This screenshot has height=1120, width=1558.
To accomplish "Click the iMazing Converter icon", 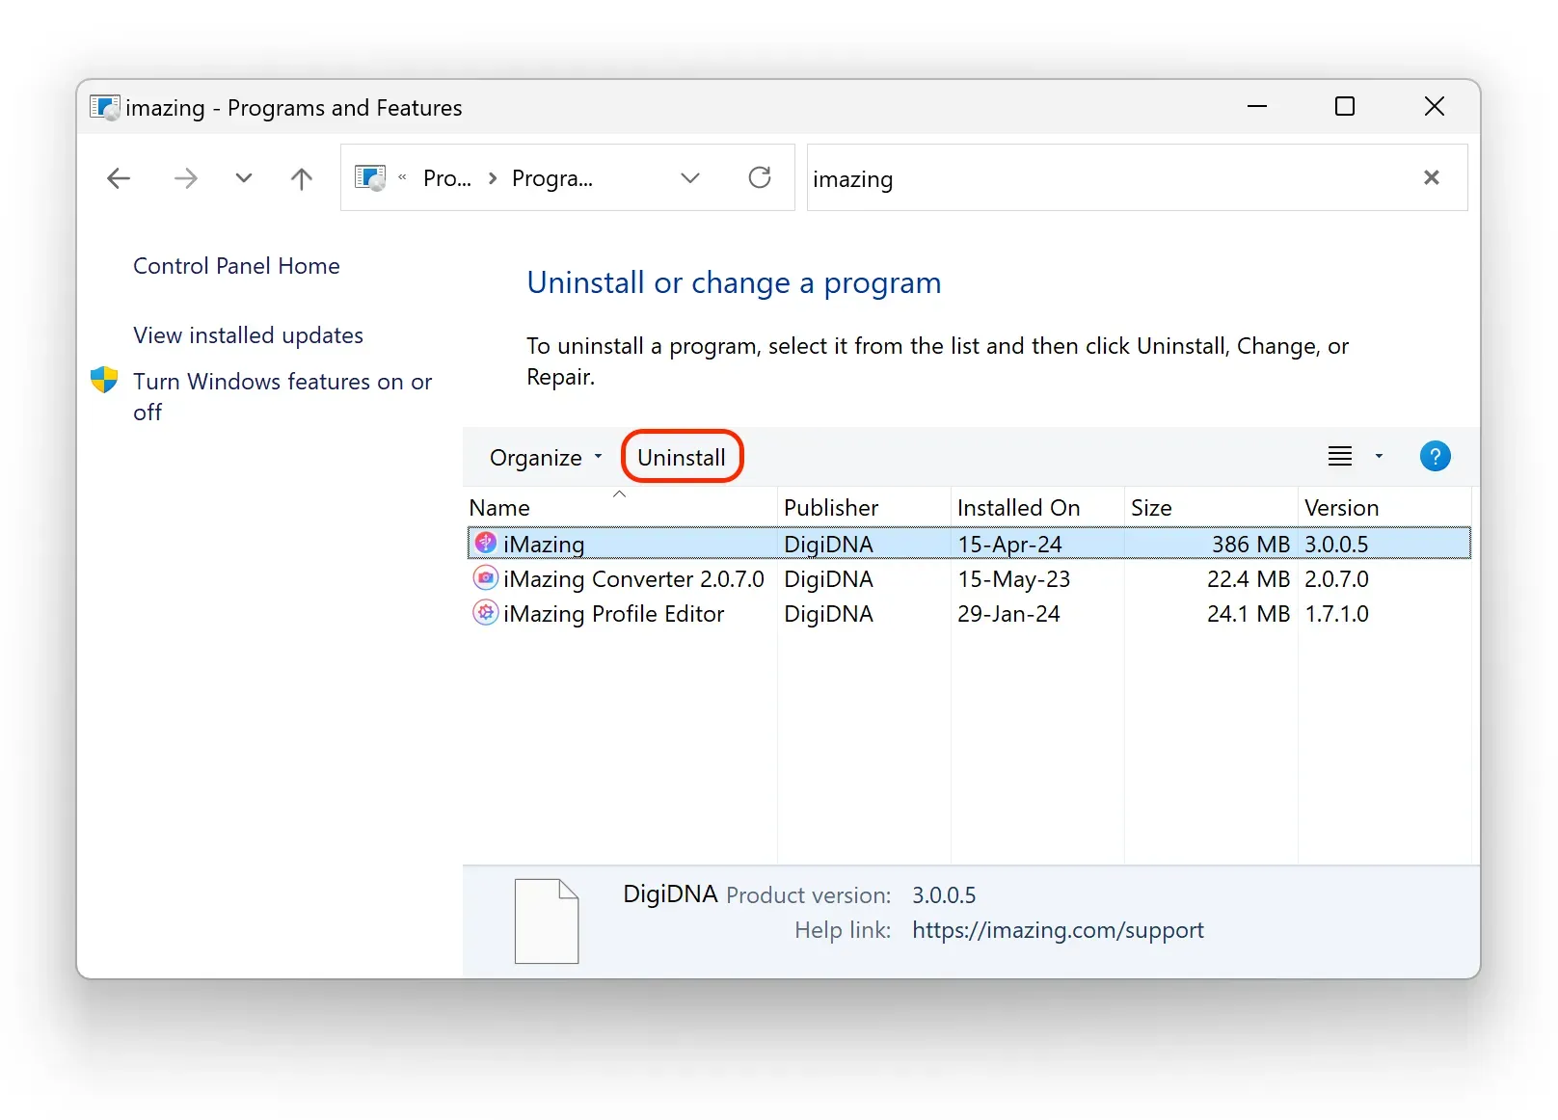I will tap(485, 578).
